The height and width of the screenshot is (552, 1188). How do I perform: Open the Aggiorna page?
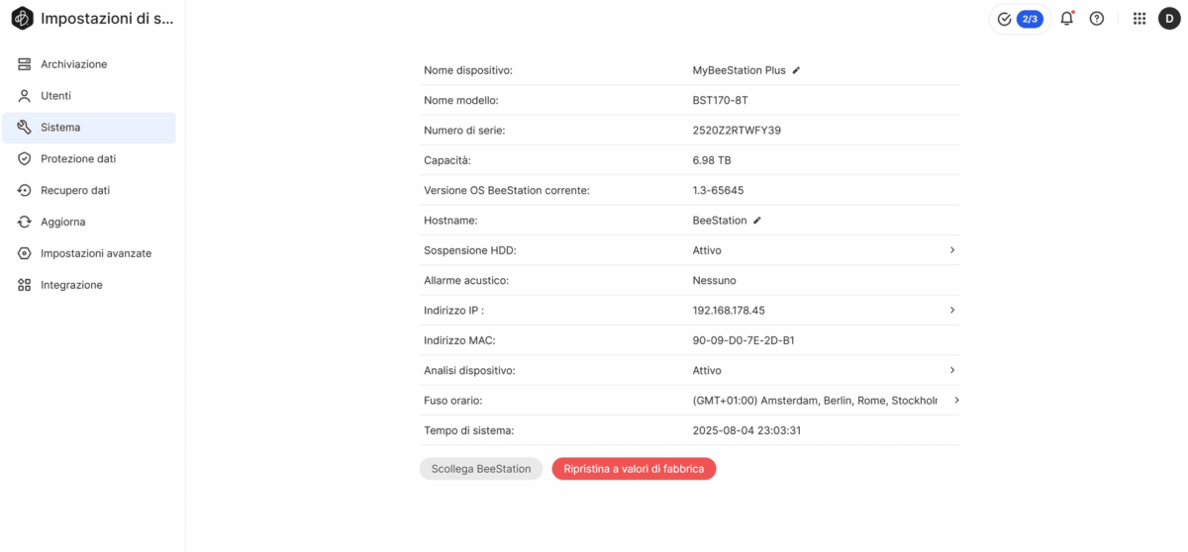coord(89,222)
